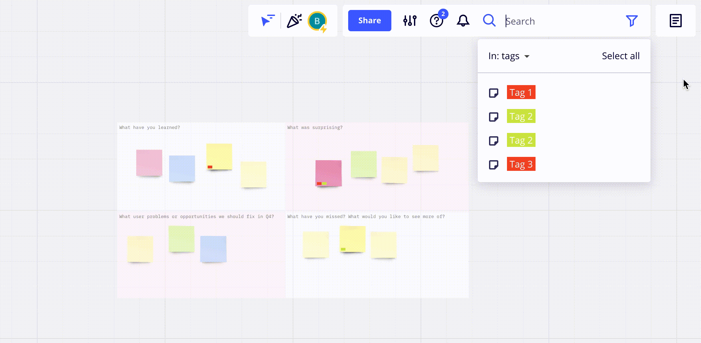Image resolution: width=701 pixels, height=343 pixels.
Task: Select the Tag 3 result
Action: point(521,164)
